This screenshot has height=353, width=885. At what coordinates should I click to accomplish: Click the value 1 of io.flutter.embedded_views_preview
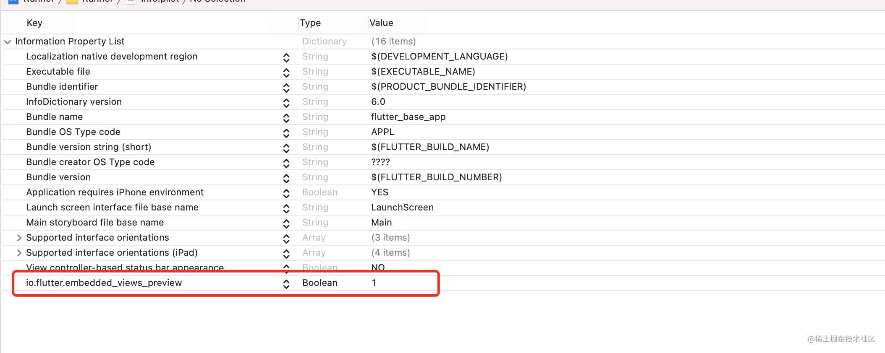tap(374, 283)
